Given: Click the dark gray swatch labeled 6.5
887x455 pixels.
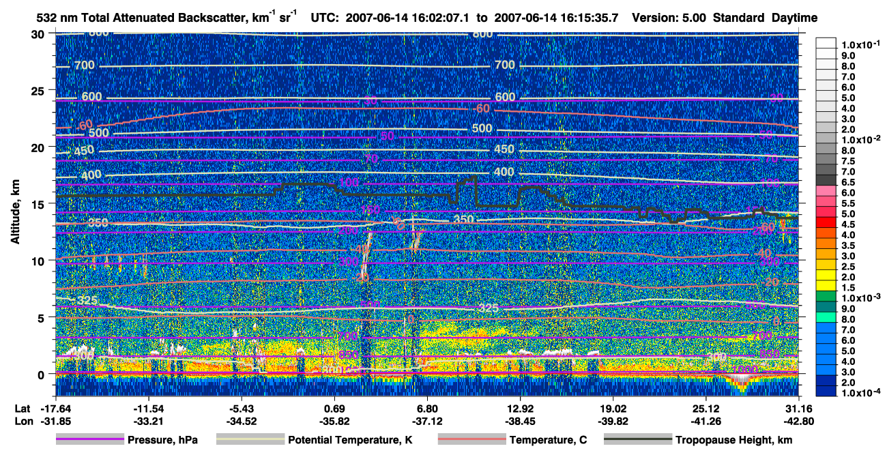Looking at the screenshot, I should [x=826, y=180].
